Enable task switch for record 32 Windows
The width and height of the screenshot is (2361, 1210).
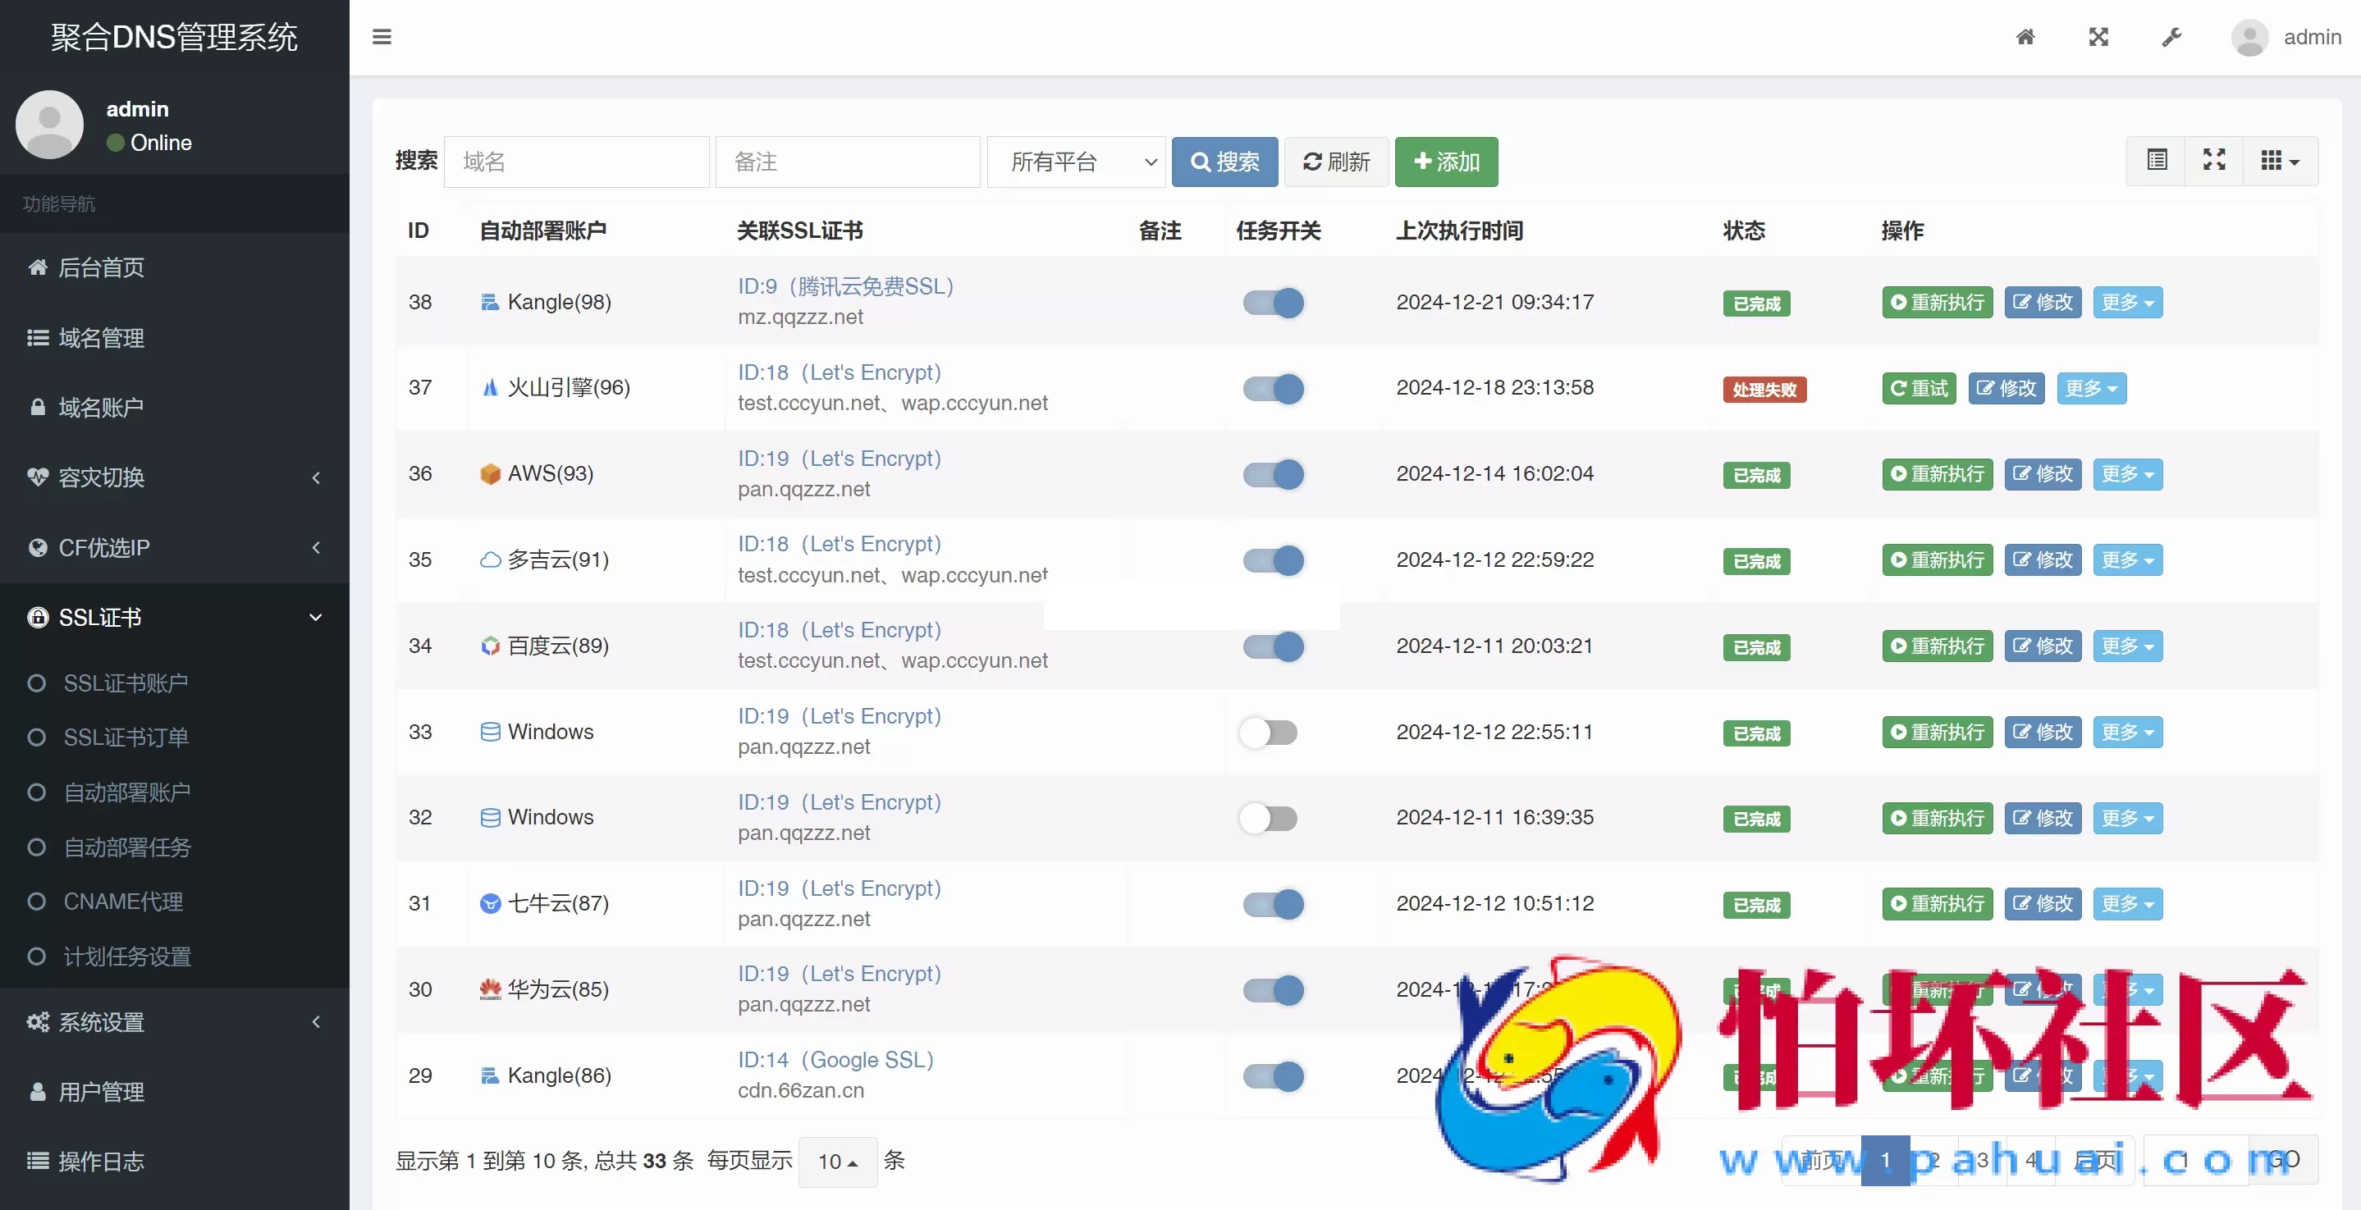pos(1269,818)
